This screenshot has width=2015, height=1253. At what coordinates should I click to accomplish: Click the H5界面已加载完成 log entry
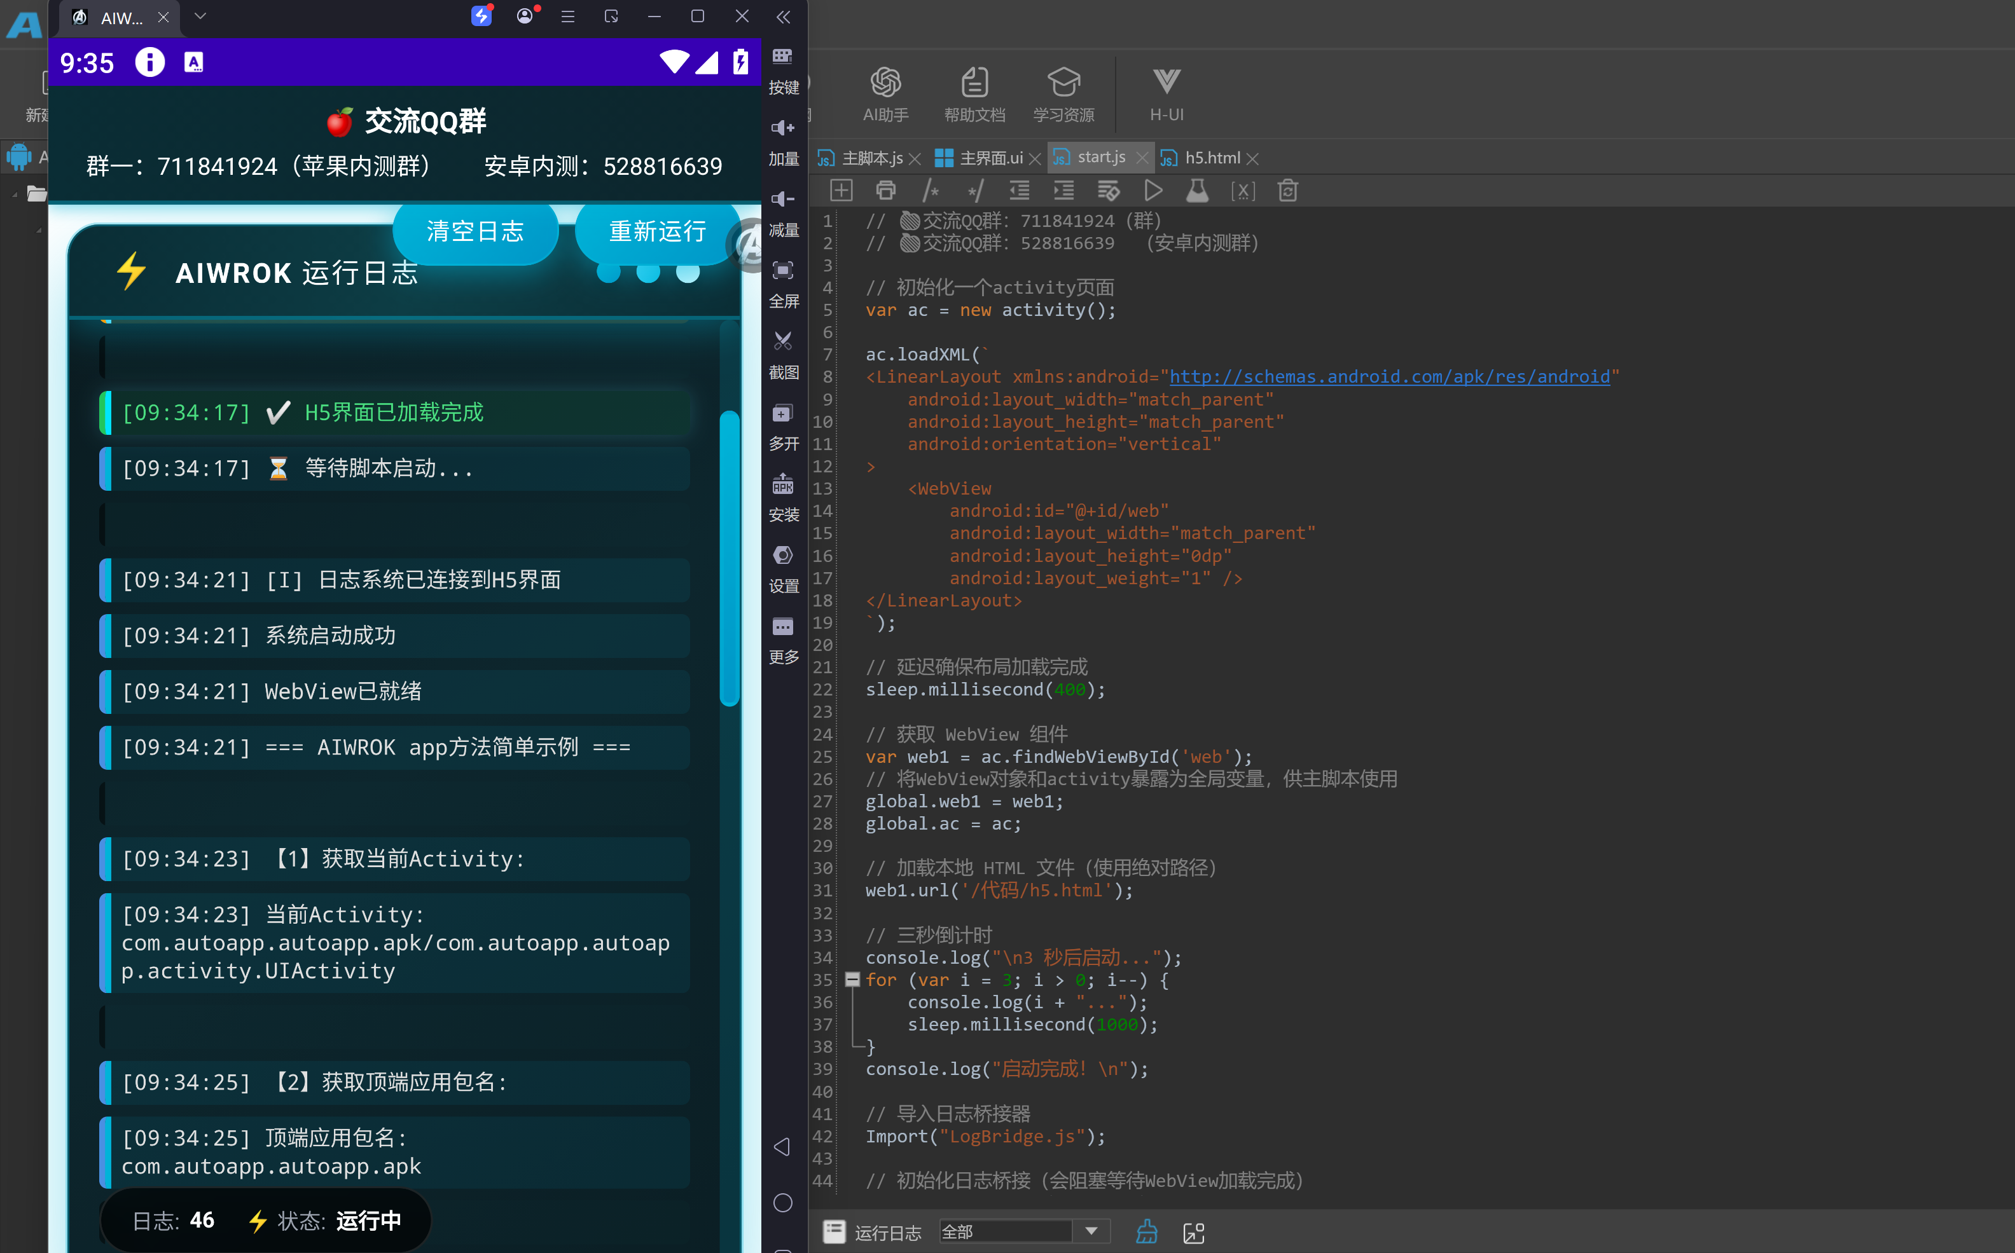tap(394, 412)
